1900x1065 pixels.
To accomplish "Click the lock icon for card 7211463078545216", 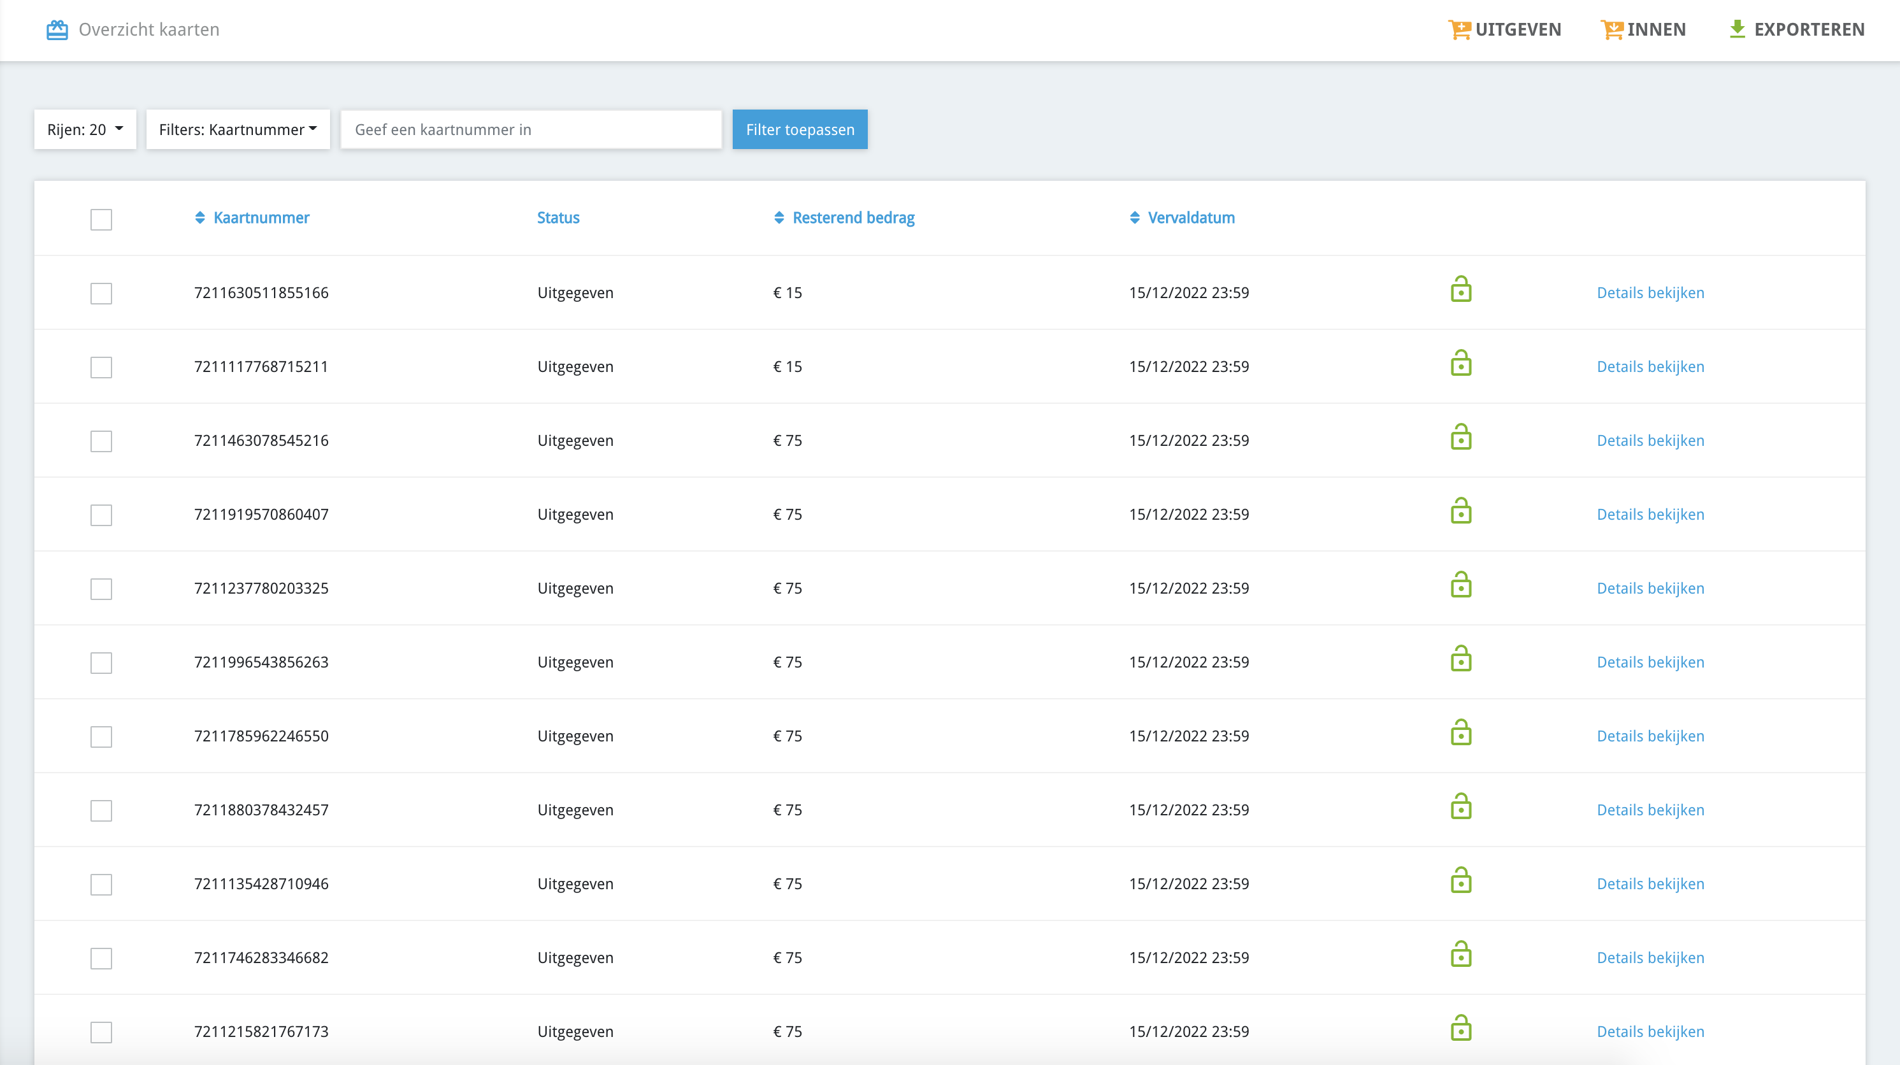I will 1460,438.
